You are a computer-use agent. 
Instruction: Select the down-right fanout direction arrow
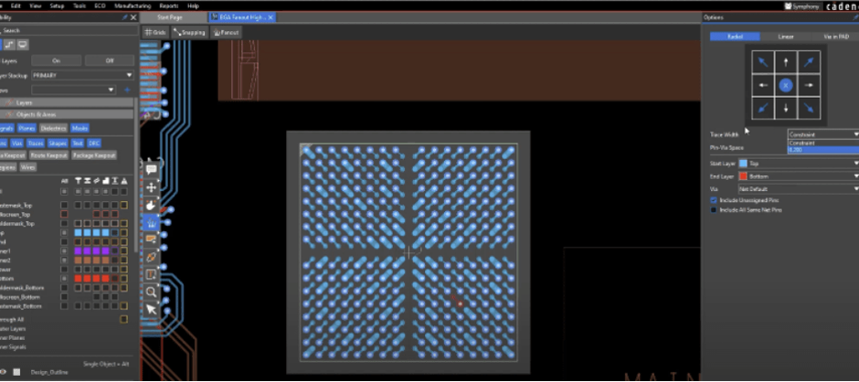(809, 109)
